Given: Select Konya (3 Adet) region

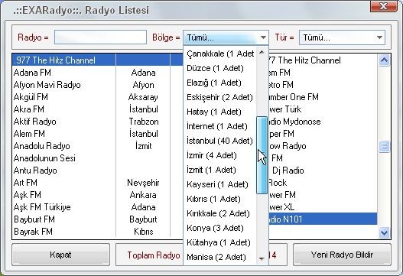Looking at the screenshot, I should pyautogui.click(x=220, y=228).
